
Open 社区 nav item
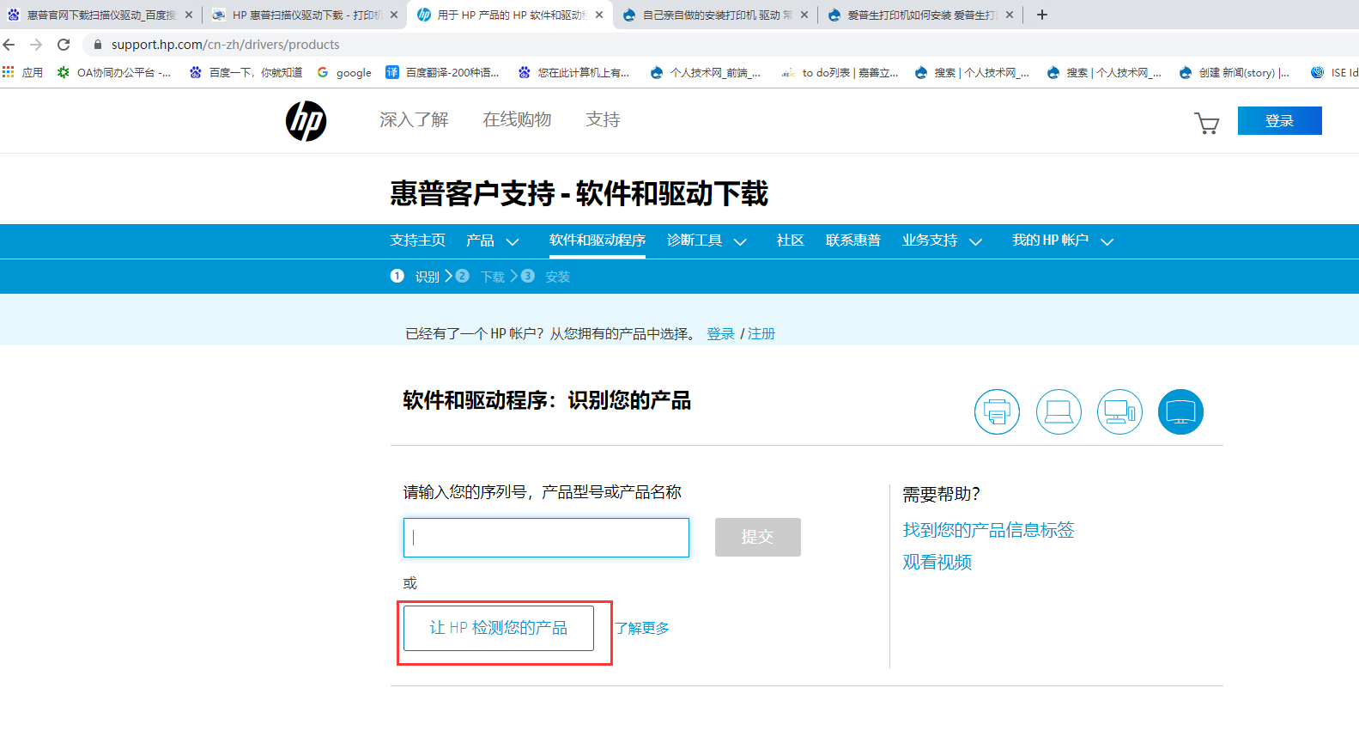point(791,241)
